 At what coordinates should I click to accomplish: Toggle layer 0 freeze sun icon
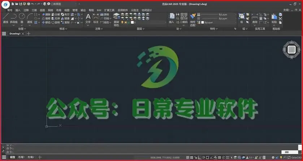click(126, 23)
